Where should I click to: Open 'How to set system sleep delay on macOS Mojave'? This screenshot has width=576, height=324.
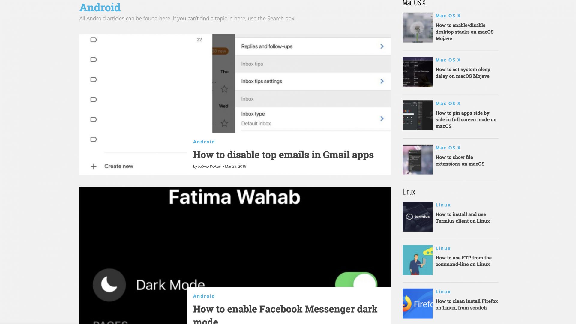tap(463, 73)
